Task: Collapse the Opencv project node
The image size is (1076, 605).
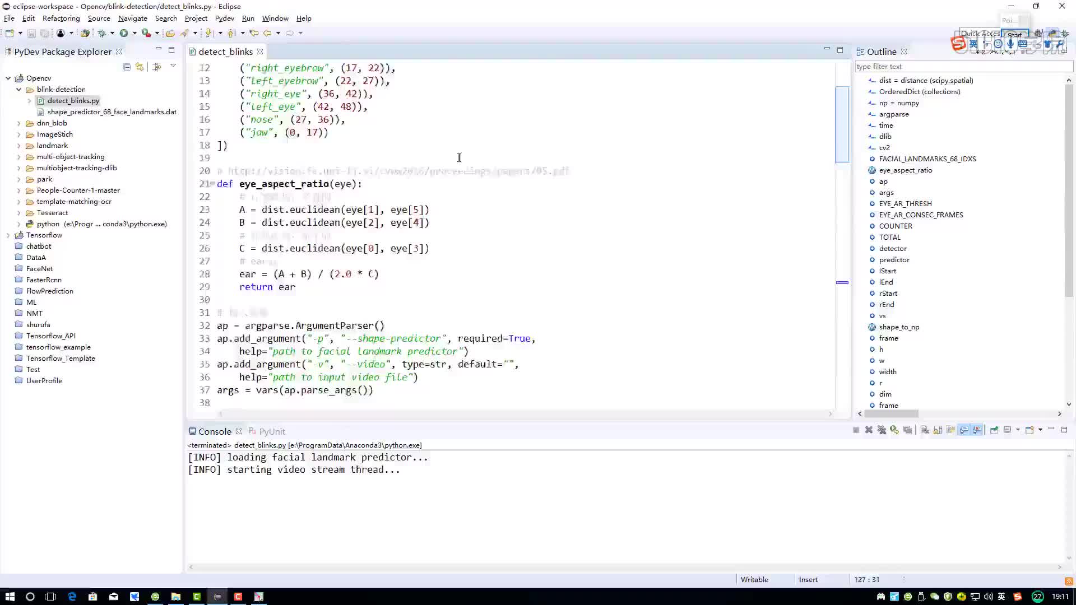Action: coord(8,78)
